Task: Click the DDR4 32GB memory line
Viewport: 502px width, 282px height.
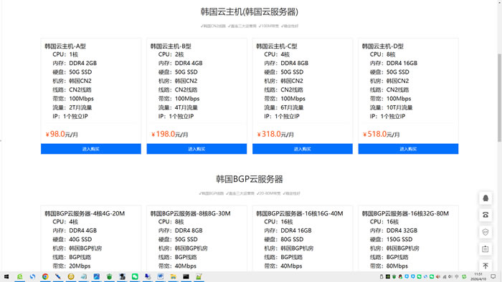Action: coord(394,230)
